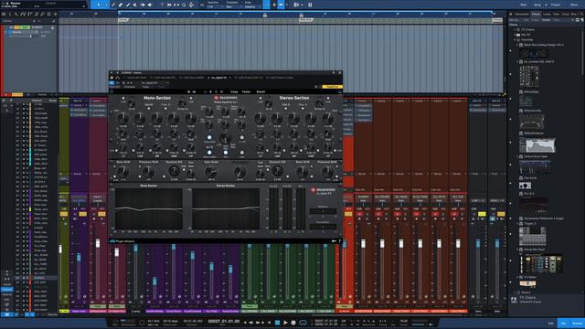Image resolution: width=585 pixels, height=329 pixels.
Task: Click Reset in the plugin toolbar
Action: [x=261, y=91]
